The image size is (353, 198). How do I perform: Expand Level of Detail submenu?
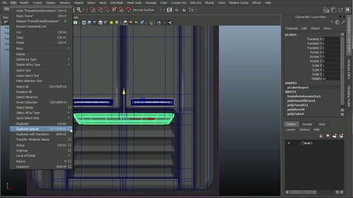[68, 156]
